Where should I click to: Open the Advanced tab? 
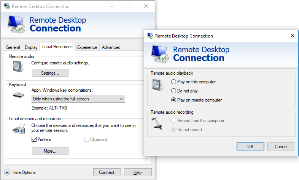pos(111,47)
